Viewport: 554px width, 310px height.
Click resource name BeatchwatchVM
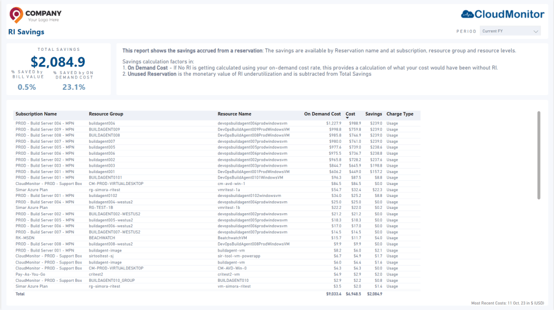(232, 238)
